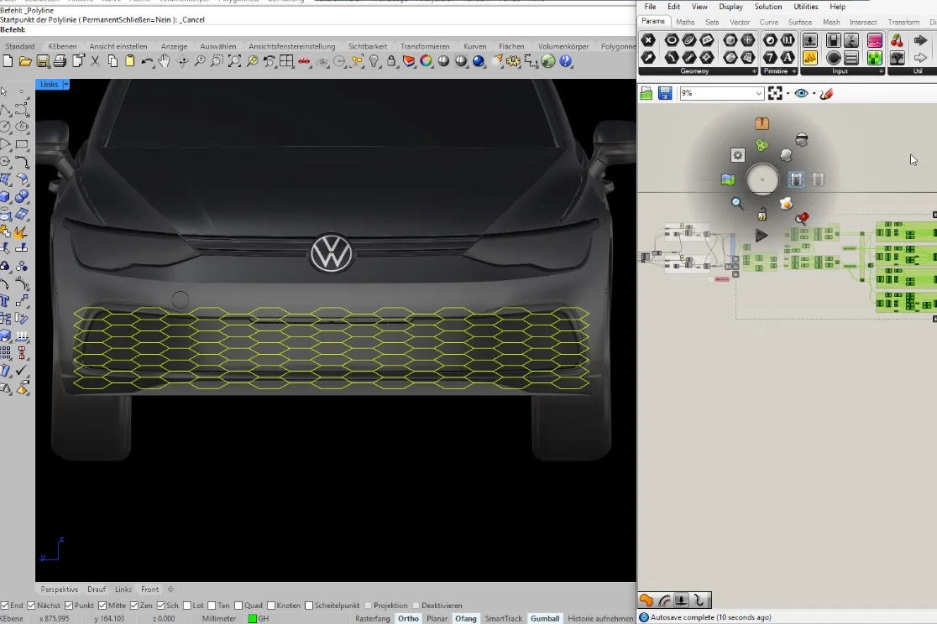
Task: Expand the Geometry panel plus
Action: click(754, 71)
